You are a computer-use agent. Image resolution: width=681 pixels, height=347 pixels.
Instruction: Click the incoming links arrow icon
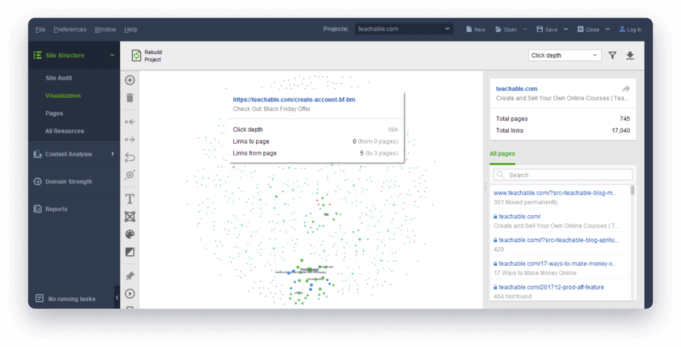pyautogui.click(x=130, y=122)
